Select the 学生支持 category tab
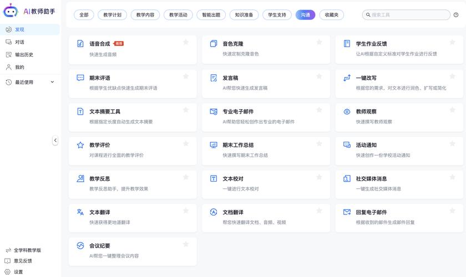The height and width of the screenshot is (277, 466). tap(277, 15)
